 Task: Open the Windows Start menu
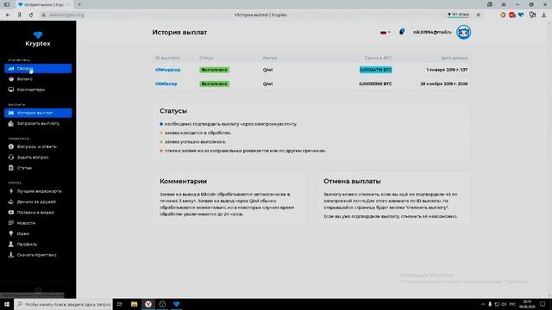(7, 304)
